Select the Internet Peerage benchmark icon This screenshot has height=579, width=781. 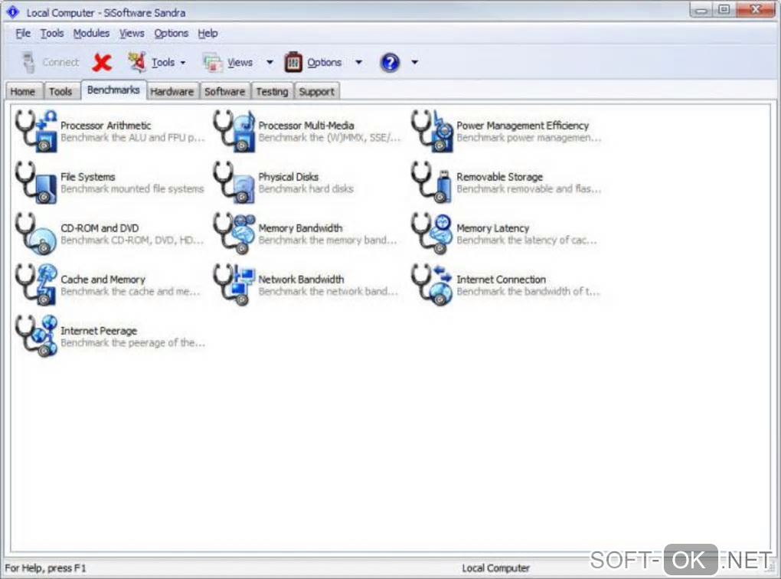point(36,336)
